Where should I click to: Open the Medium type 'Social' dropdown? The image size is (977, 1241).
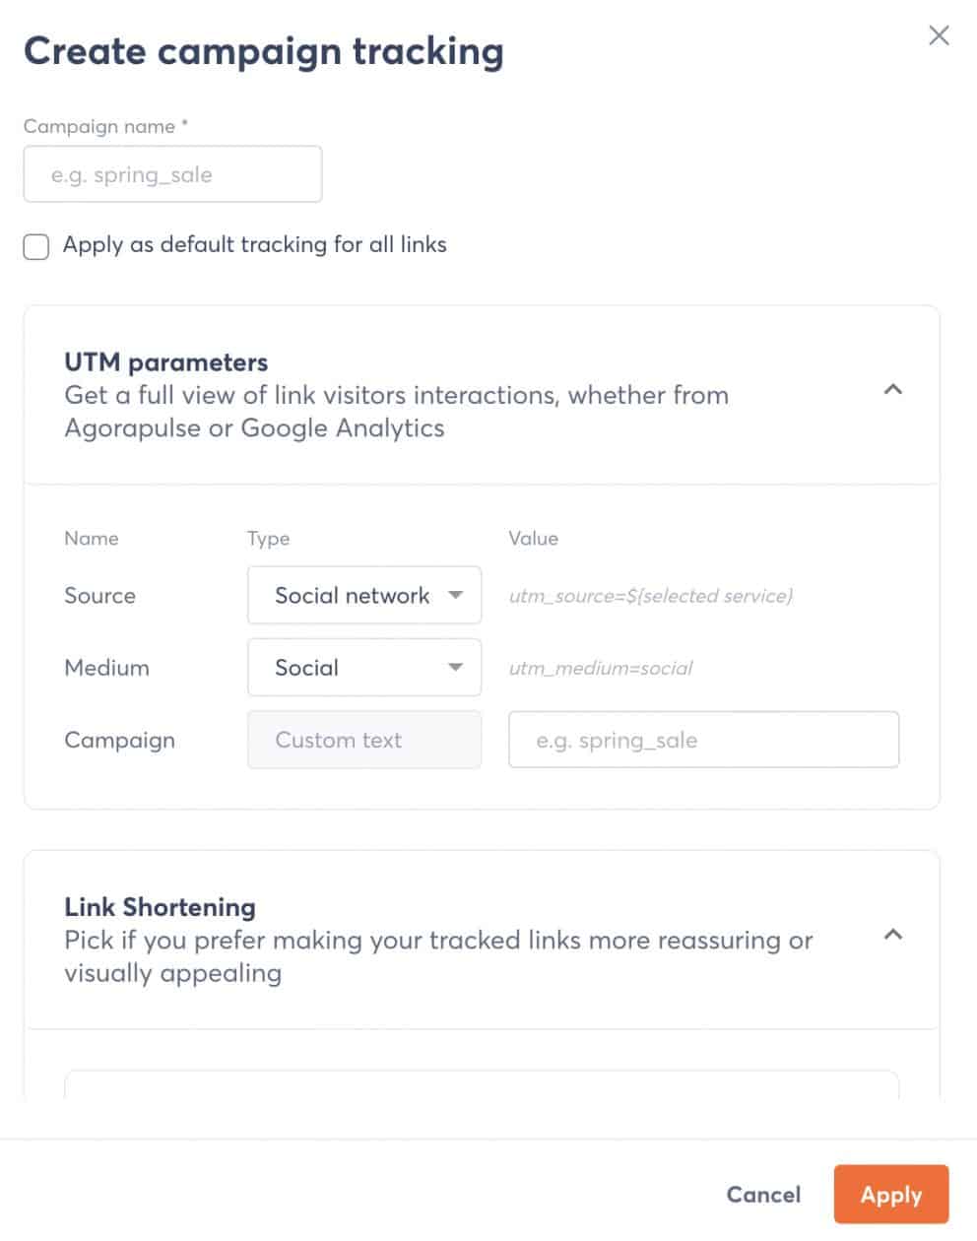[x=364, y=668]
